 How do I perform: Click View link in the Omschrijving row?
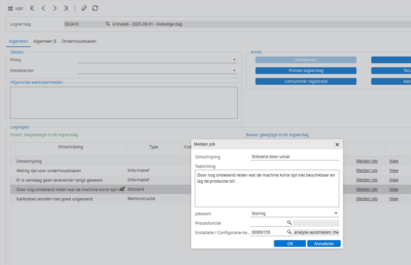[394, 161]
